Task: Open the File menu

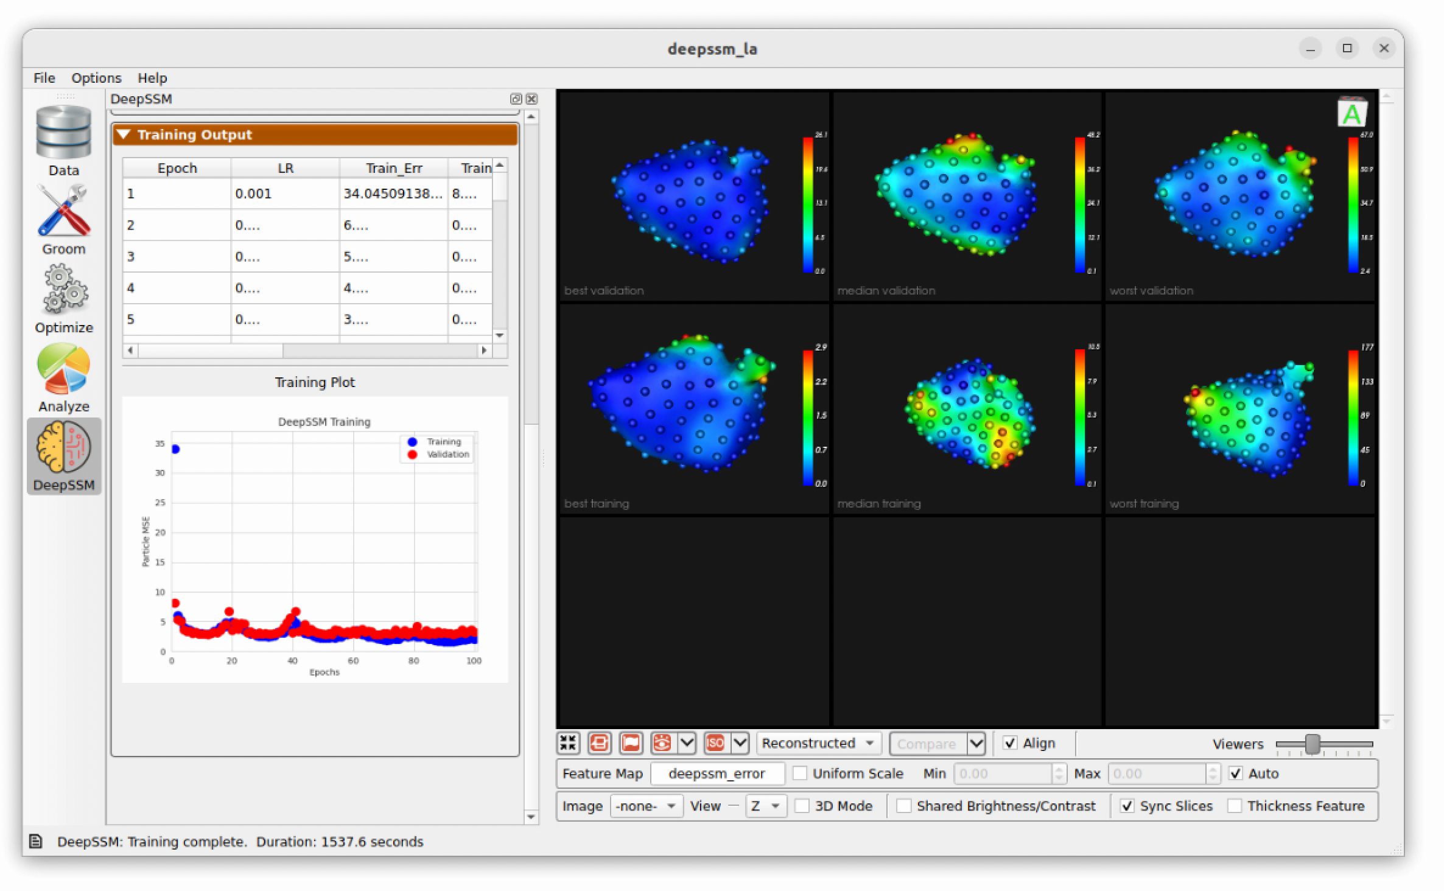Action: click(x=44, y=78)
